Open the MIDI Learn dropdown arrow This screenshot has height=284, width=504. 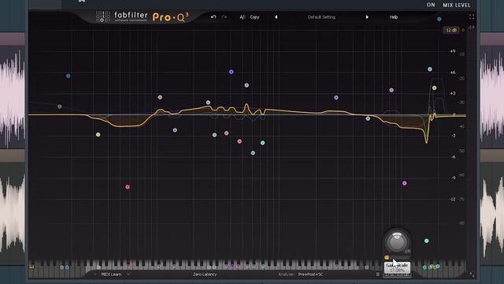[128, 275]
